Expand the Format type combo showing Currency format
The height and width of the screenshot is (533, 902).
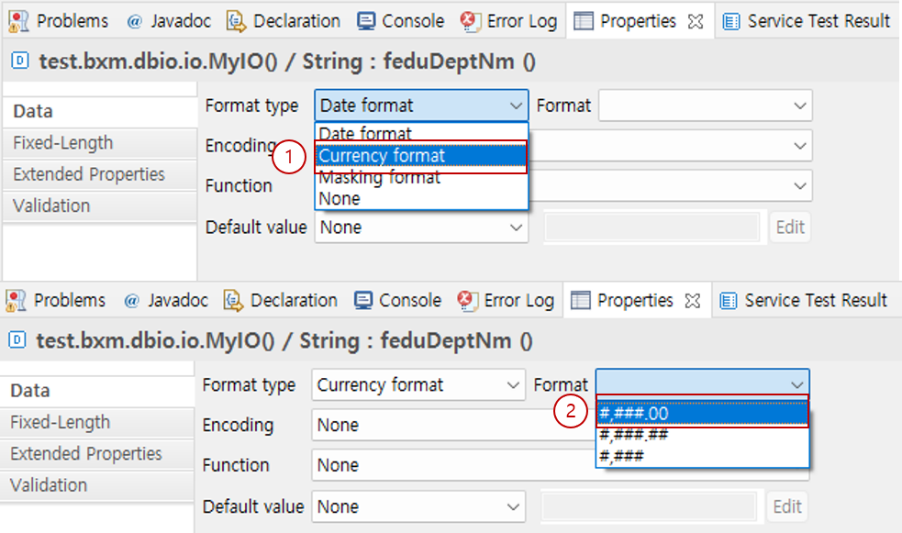pyautogui.click(x=418, y=385)
